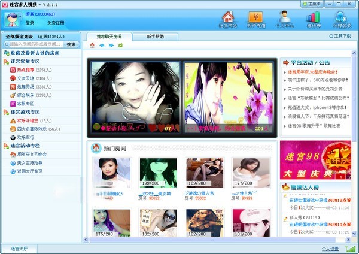The width and height of the screenshot is (359, 254).
Task: Click the 客服专区 icon
Action: (x=13, y=104)
